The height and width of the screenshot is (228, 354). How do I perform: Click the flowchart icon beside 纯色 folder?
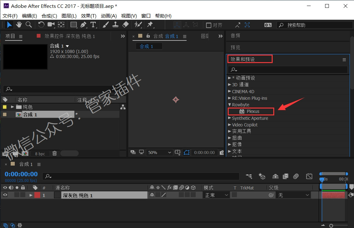pos(123,107)
